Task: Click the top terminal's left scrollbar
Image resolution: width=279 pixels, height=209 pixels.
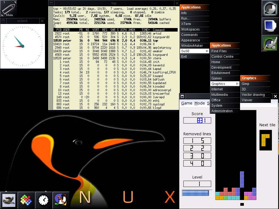Action: click(50, 58)
